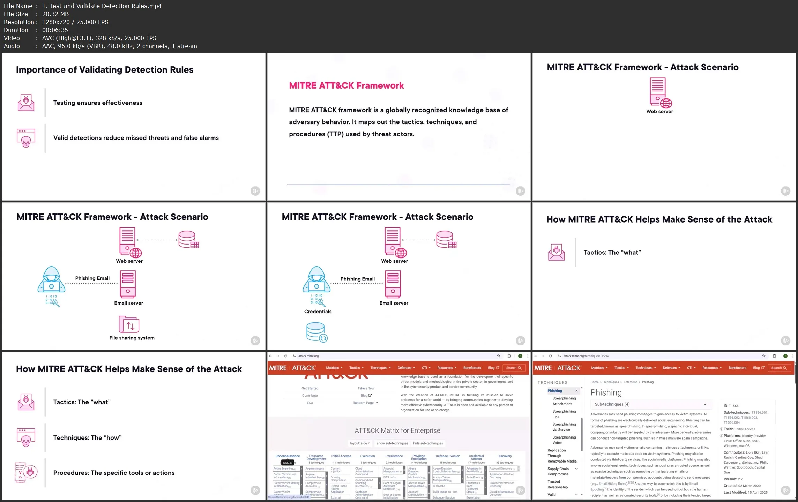Click site info icon beside attack.mitre.org/techniques/T1566 URL
798x502 pixels.
click(x=560, y=356)
